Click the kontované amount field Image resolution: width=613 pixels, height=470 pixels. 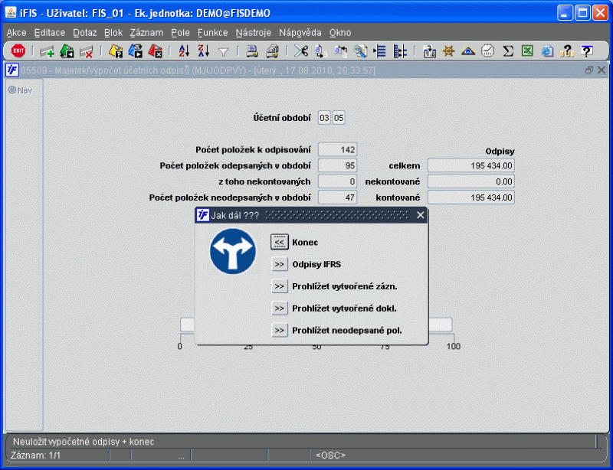click(470, 197)
